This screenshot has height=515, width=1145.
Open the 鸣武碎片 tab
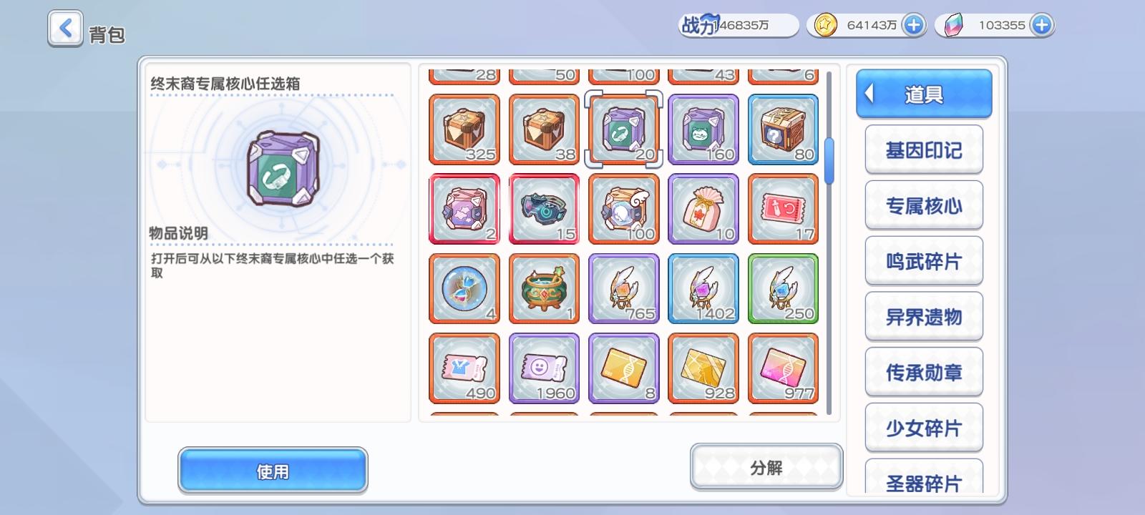[x=924, y=261]
